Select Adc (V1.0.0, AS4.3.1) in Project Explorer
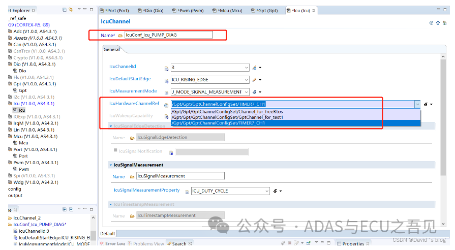Viewport: 455px width, 250px height. [x=35, y=32]
